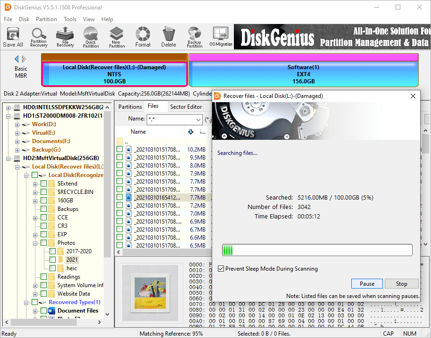Tick the Readings folder checkbox

(43, 276)
